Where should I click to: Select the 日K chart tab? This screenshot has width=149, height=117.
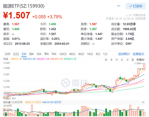pos(24,54)
